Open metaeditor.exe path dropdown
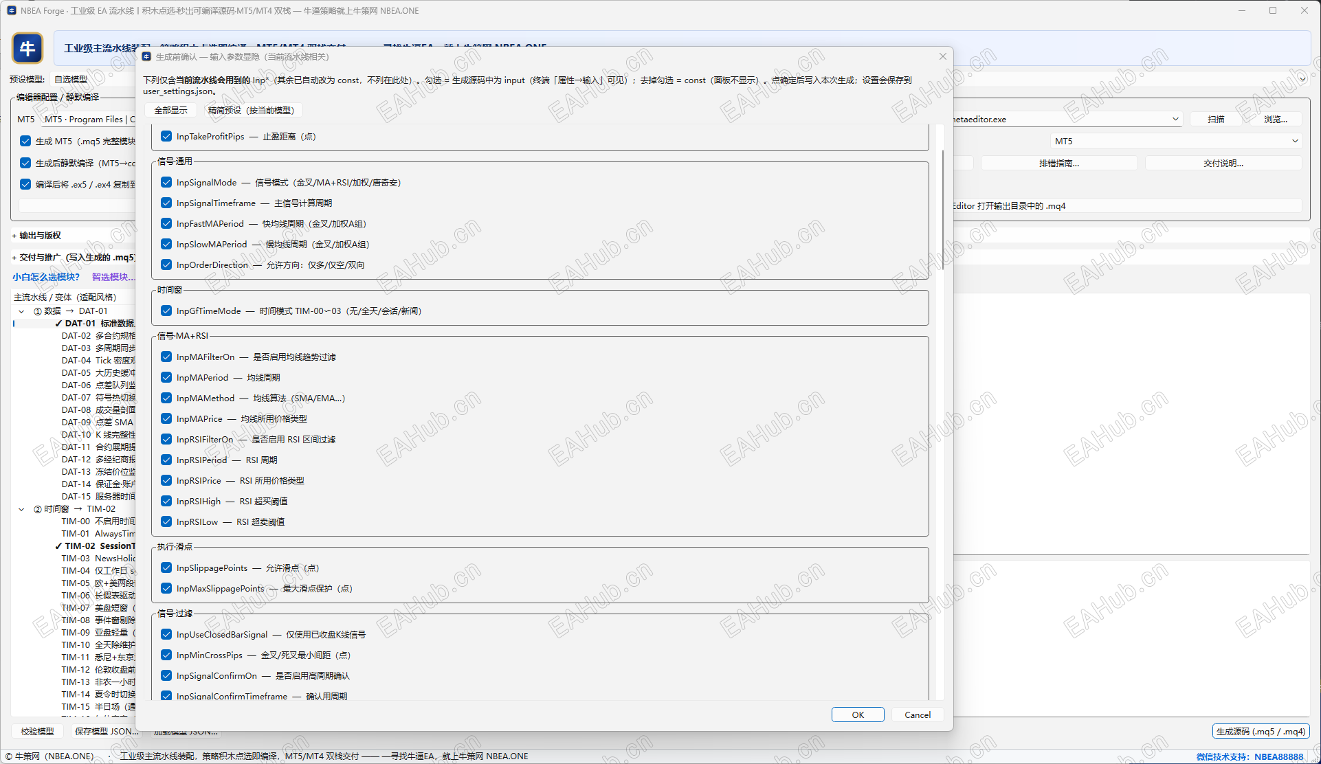Image resolution: width=1321 pixels, height=764 pixels. [x=1175, y=120]
